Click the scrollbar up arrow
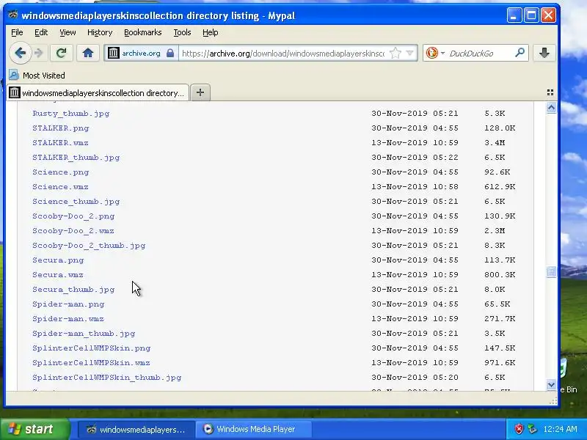 point(551,108)
